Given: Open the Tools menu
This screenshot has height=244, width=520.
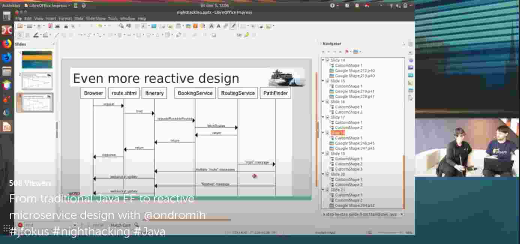Looking at the screenshot, I should (113, 18).
